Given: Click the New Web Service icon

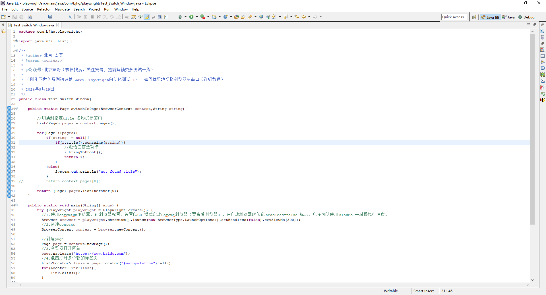Looking at the screenshot, I should pos(226,17).
